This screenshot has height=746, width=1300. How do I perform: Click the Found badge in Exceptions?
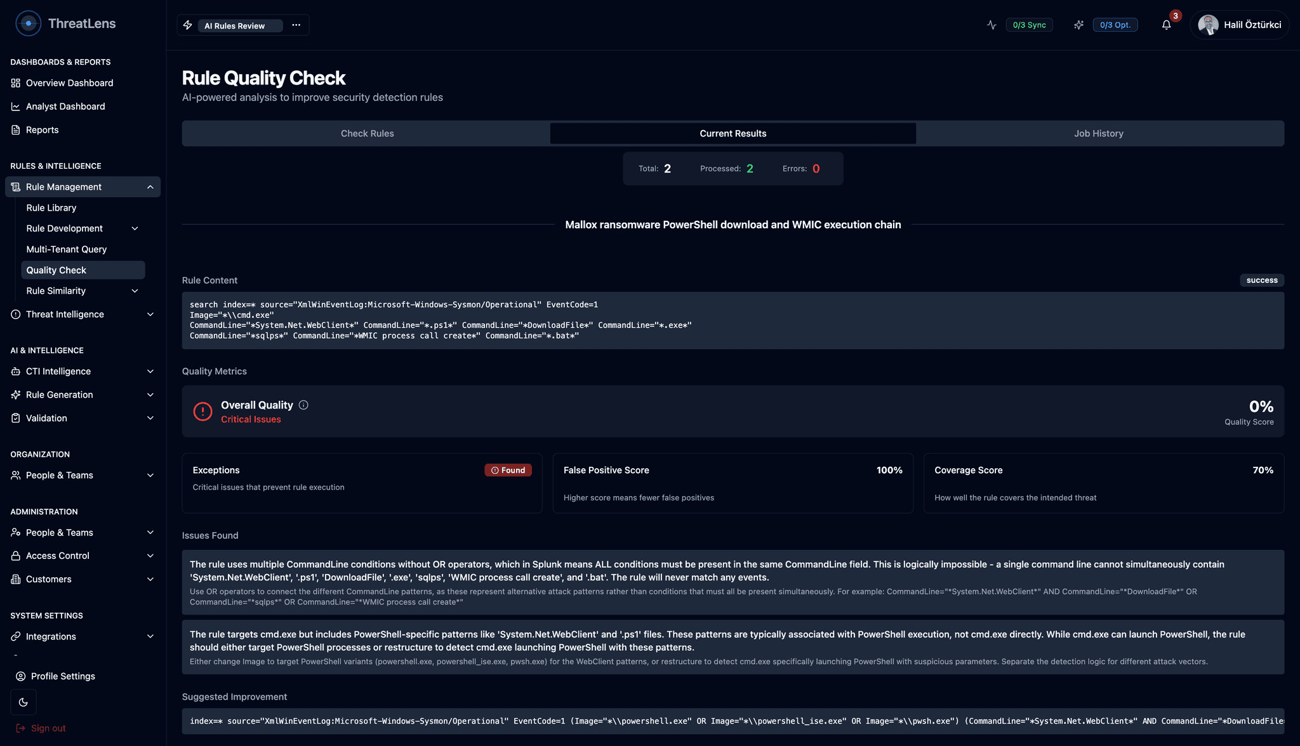point(508,470)
